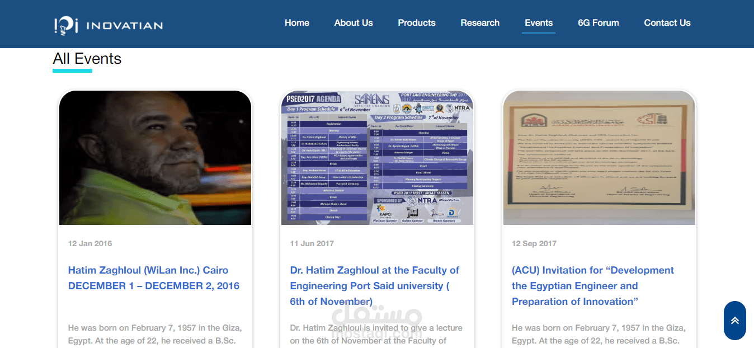
Task: Open the Port Said university lecture event link
Action: (375, 286)
